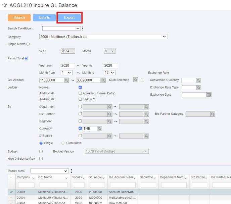The height and width of the screenshot is (204, 231).
Task: Click G/L Account to field 80020000
Action: coord(88,80)
